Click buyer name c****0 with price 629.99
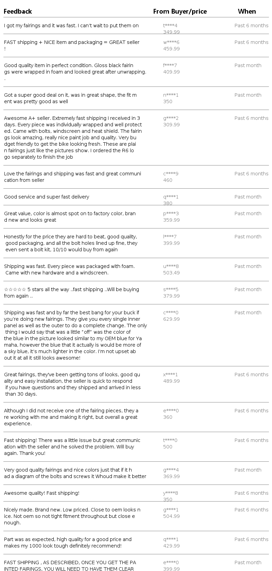Image resolution: width=272 pixels, height=571 pixels. tap(171, 313)
